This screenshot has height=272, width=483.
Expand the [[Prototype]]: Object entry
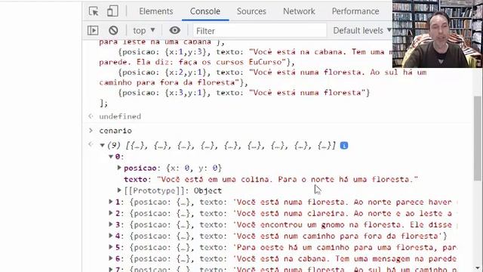(119, 190)
